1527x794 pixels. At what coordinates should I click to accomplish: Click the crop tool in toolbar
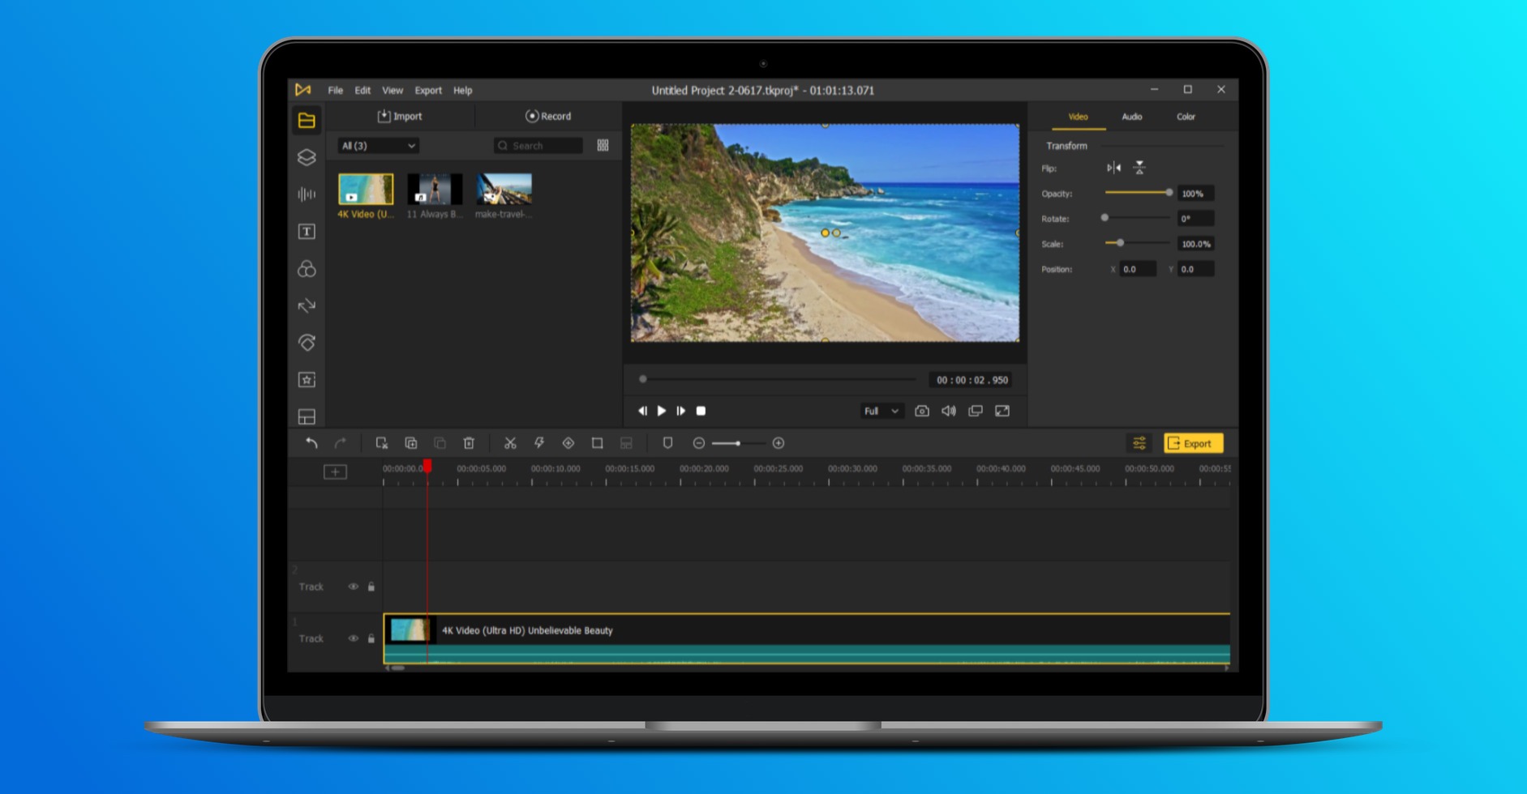tap(597, 443)
